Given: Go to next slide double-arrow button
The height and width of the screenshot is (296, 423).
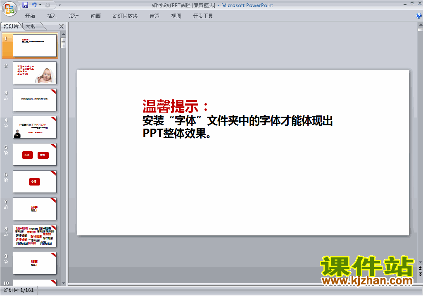Looking at the screenshot, I should 420,274.
